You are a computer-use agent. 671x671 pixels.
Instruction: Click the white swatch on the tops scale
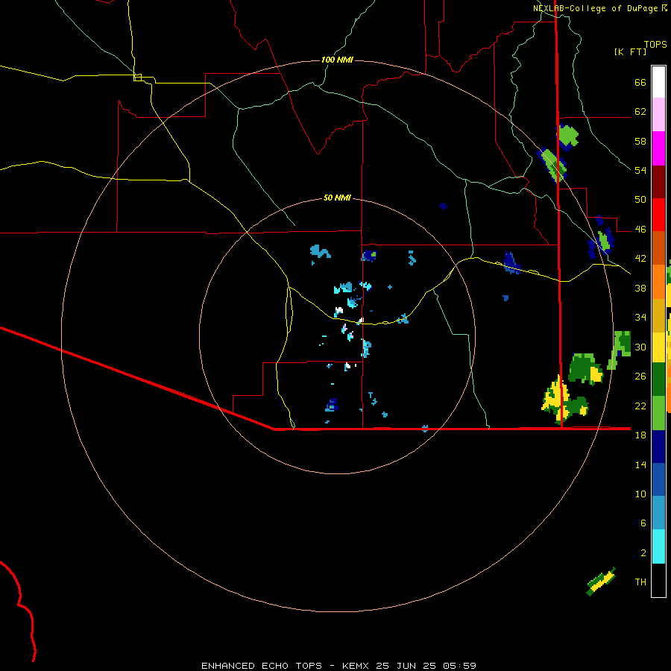[658, 82]
